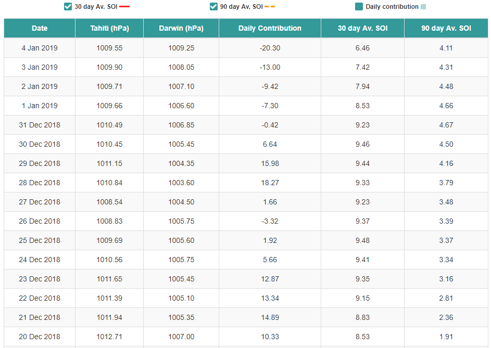Image resolution: width=491 pixels, height=348 pixels.
Task: Select the 90 day SOI value 1.91
Action: [x=446, y=337]
